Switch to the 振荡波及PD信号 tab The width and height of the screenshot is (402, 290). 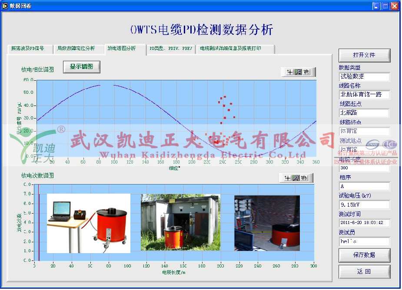point(27,49)
